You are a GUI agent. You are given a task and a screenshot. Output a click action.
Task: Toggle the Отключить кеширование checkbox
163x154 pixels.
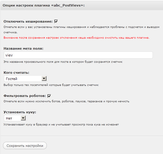click(56, 21)
